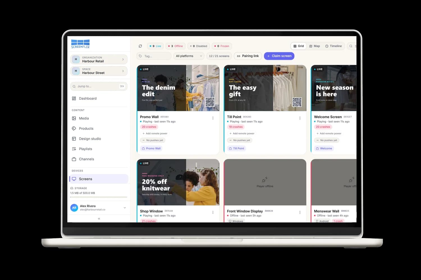The width and height of the screenshot is (421, 280).
Task: Open more options for Front Window Display
Action: (x=300, y=213)
